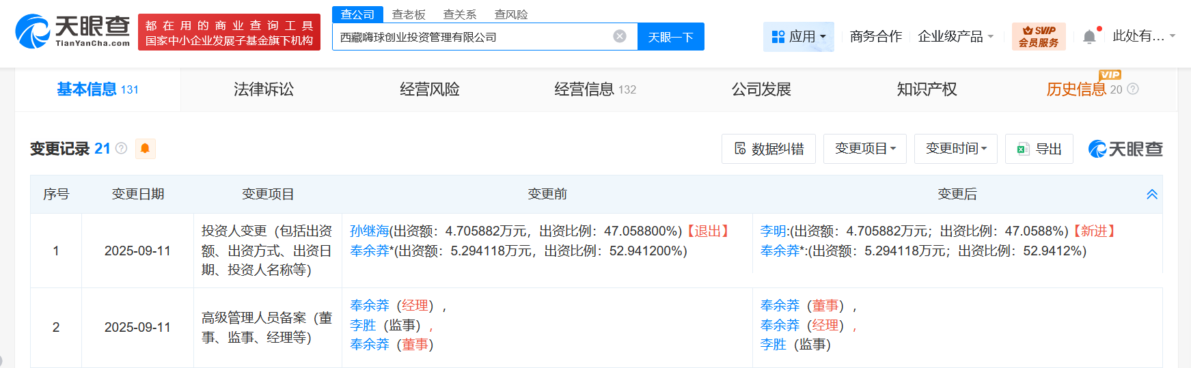This screenshot has height=368, width=1191.
Task: Click help icon next to 变更记录
Action: (x=122, y=148)
